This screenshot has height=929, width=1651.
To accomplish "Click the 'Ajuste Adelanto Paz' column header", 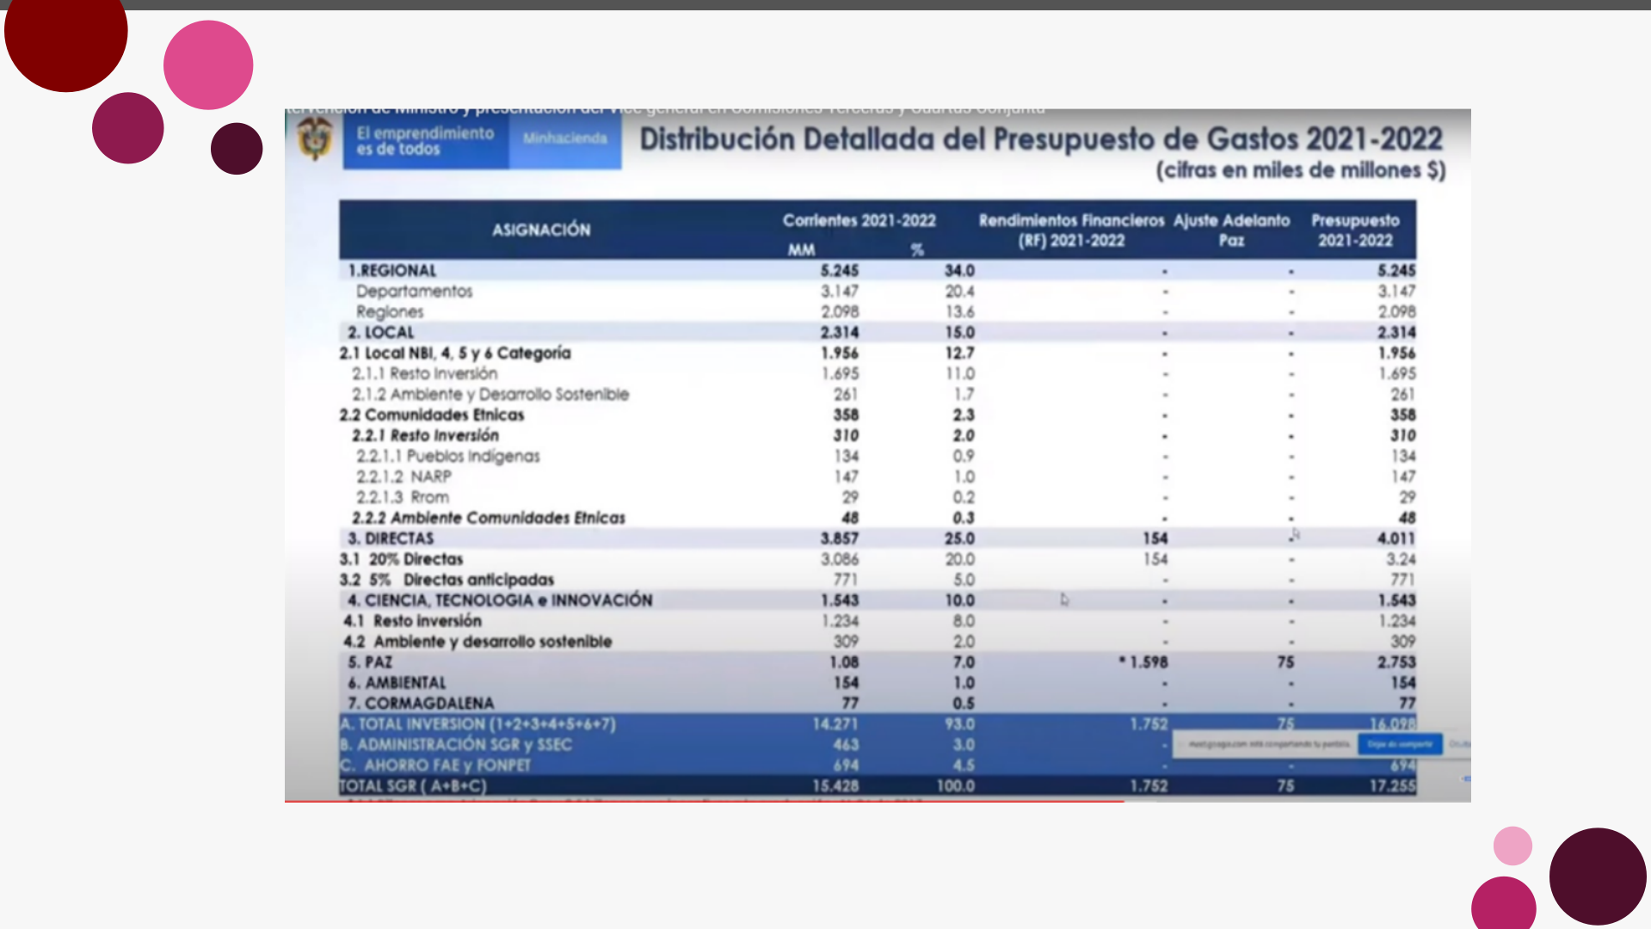I will tap(1231, 231).
